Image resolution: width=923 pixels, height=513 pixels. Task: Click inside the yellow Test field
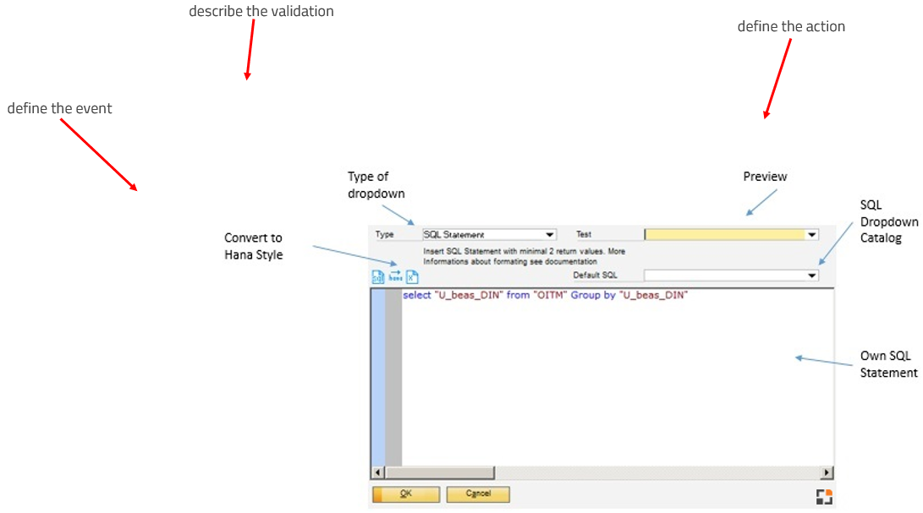point(723,235)
